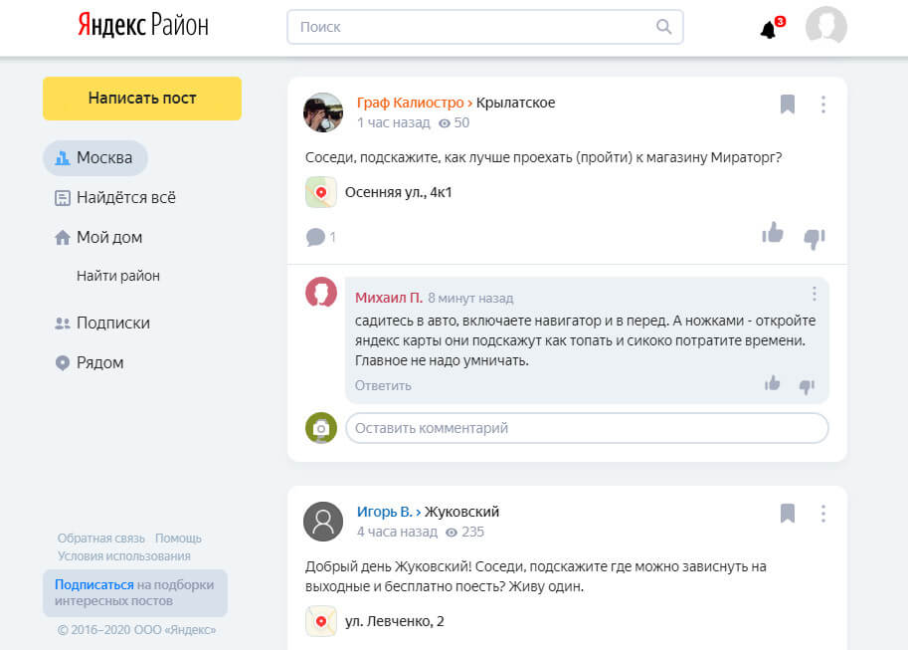Go to Рядом in the sidebar
Viewport: 908px width, 650px height.
tap(99, 363)
